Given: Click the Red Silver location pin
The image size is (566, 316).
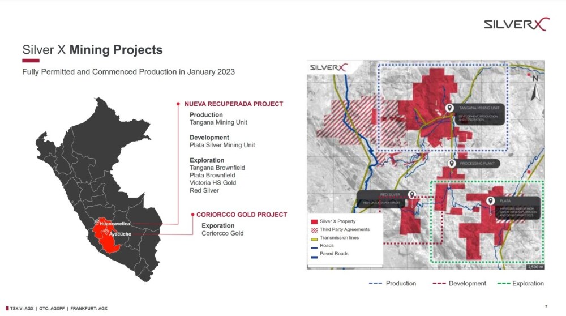Looking at the screenshot, I should [x=411, y=195].
